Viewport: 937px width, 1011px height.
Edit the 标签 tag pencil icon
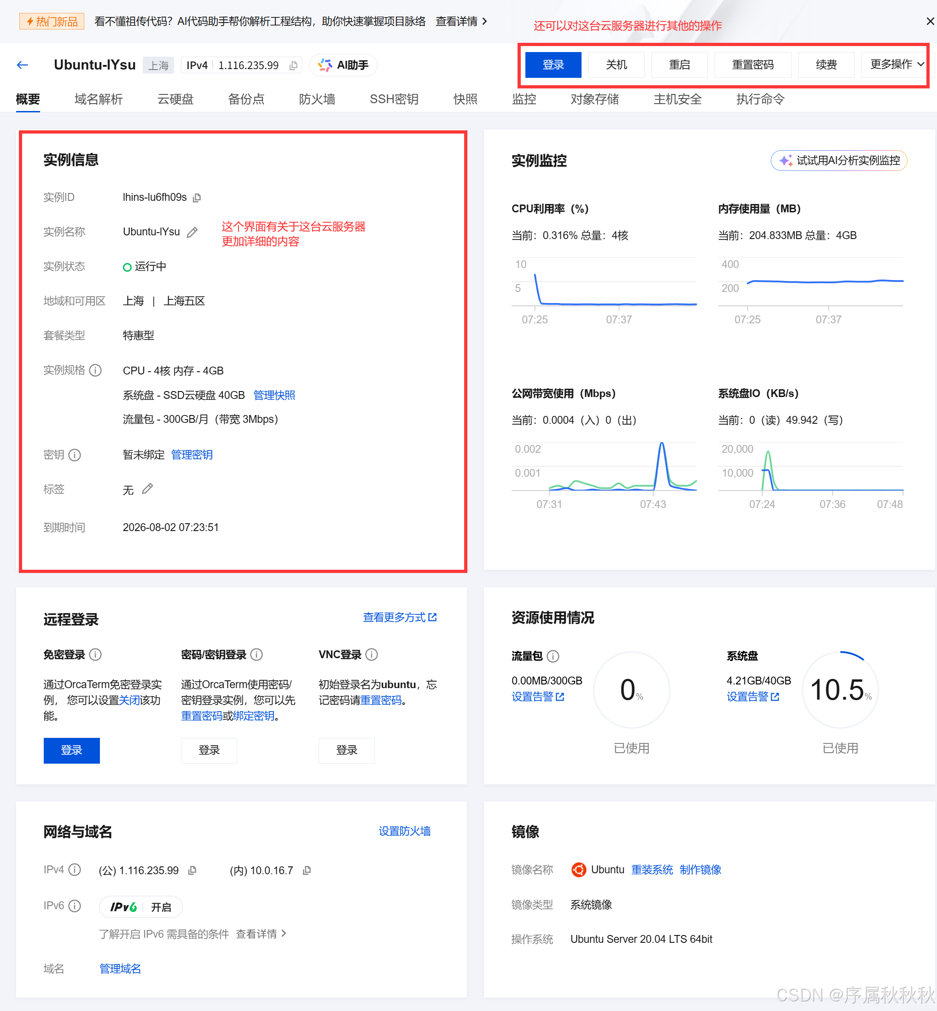147,489
